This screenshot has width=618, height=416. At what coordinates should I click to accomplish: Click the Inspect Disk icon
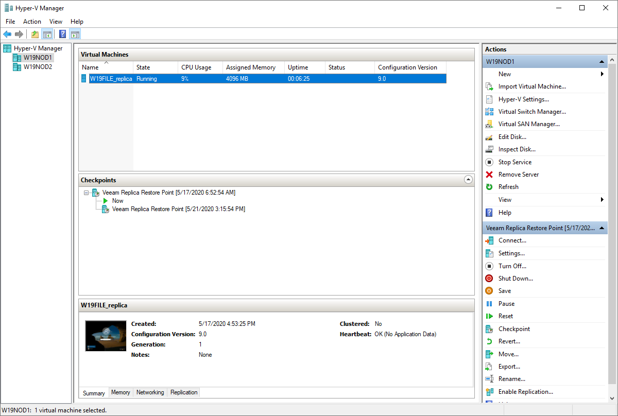pyautogui.click(x=489, y=149)
